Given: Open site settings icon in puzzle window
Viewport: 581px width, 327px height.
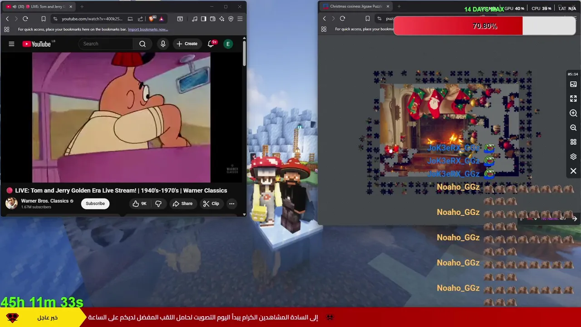Looking at the screenshot, I should point(379,19).
